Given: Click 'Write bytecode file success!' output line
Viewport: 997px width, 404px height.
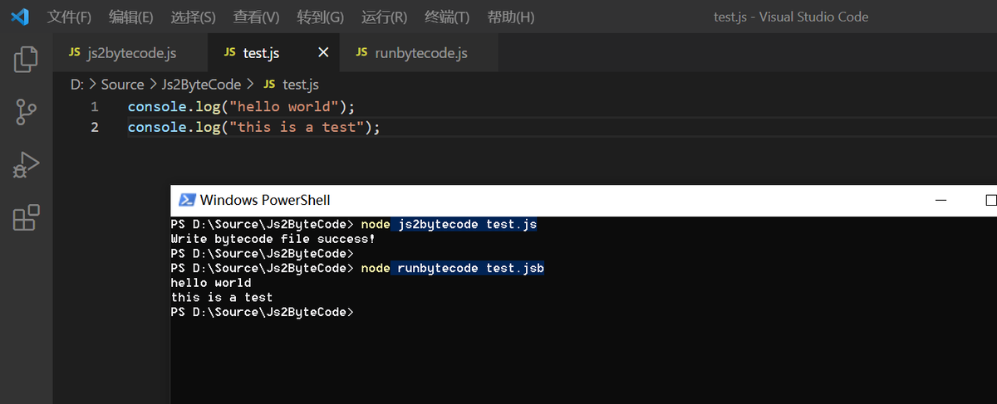Looking at the screenshot, I should [273, 239].
